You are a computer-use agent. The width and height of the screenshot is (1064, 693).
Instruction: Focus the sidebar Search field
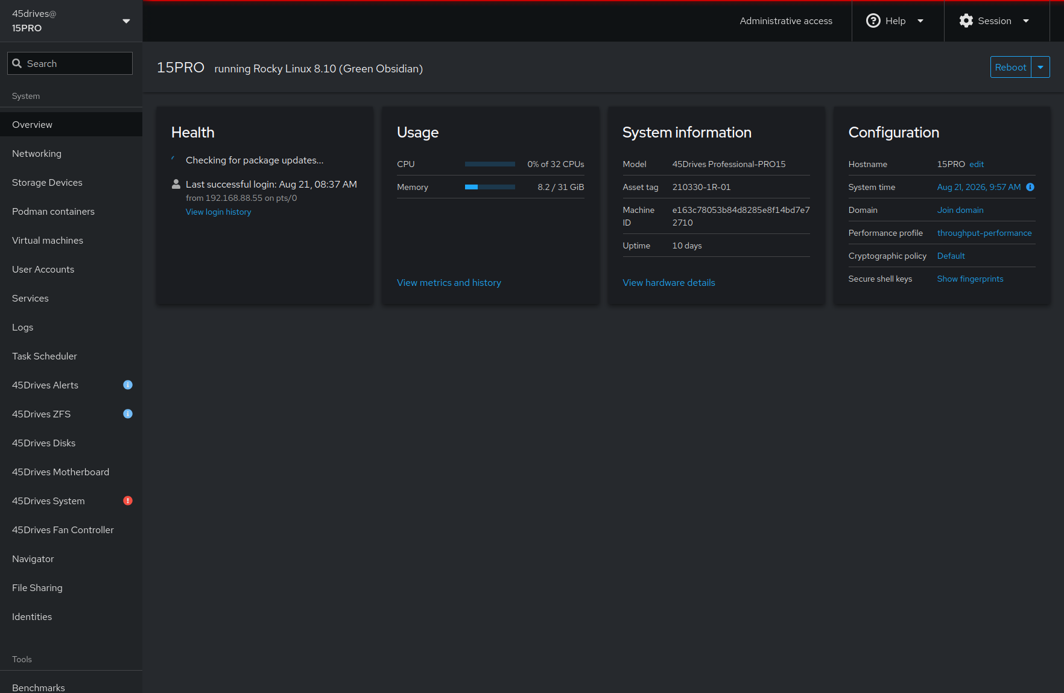(70, 63)
